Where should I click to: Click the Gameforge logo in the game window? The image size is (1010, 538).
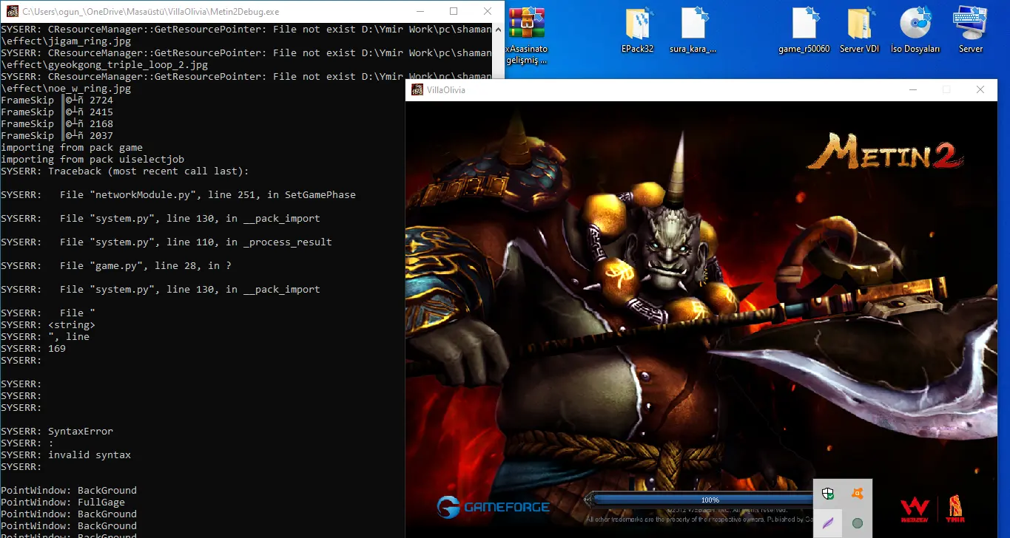[493, 507]
